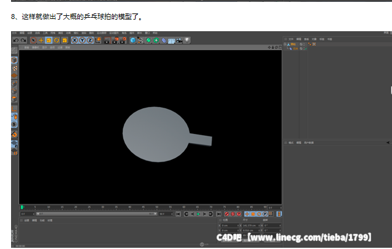Jump to the next keyframe

click(210, 214)
